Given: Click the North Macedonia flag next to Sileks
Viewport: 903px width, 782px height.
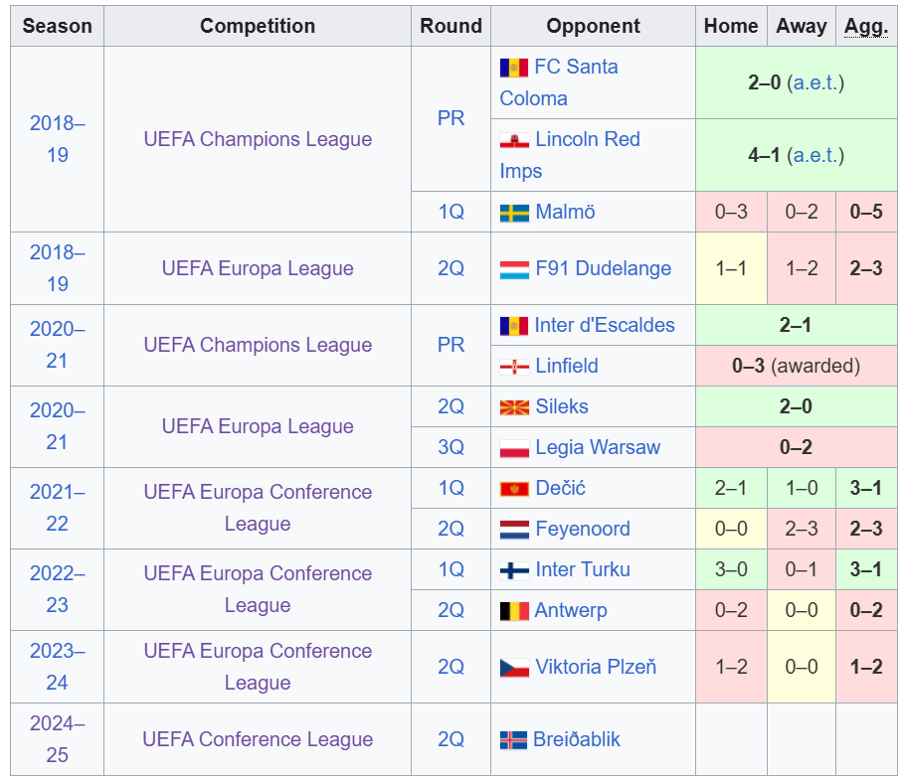Looking at the screenshot, I should pyautogui.click(x=514, y=407).
